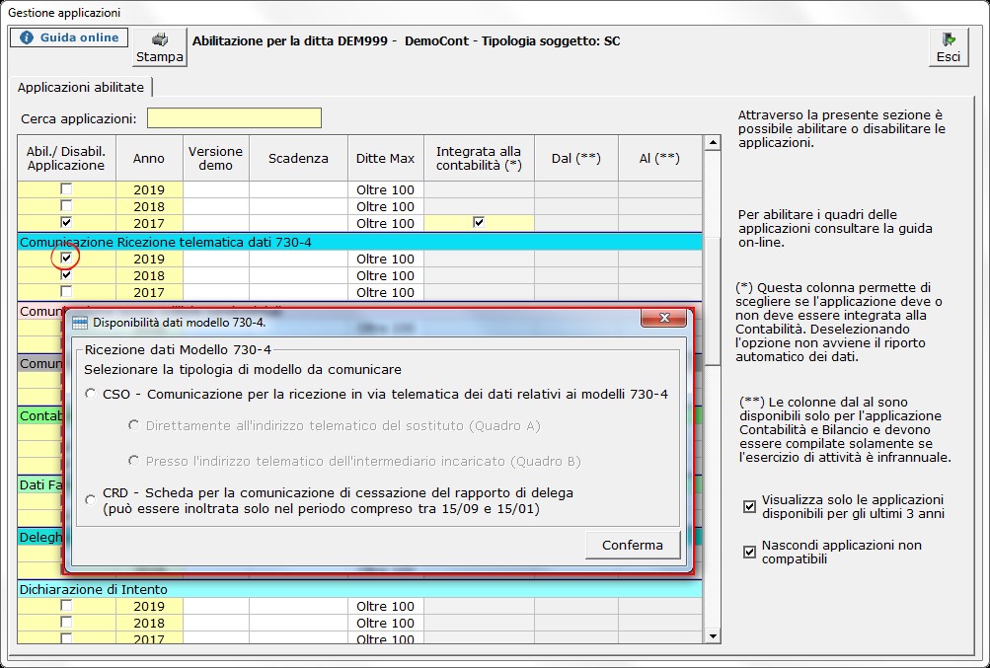
Task: Uncheck Integrata alla contabilità for 2017
Action: 479,223
